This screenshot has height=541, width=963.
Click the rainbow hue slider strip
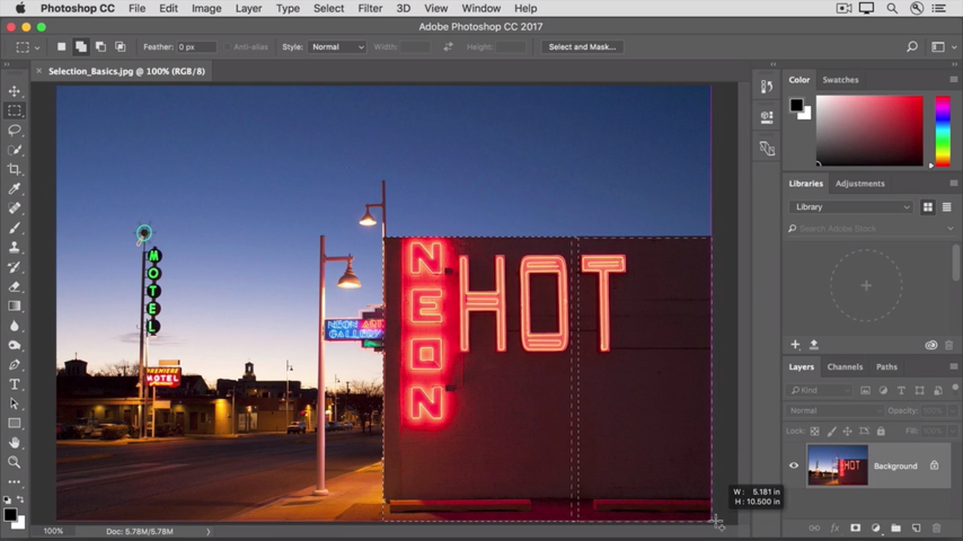pyautogui.click(x=943, y=131)
